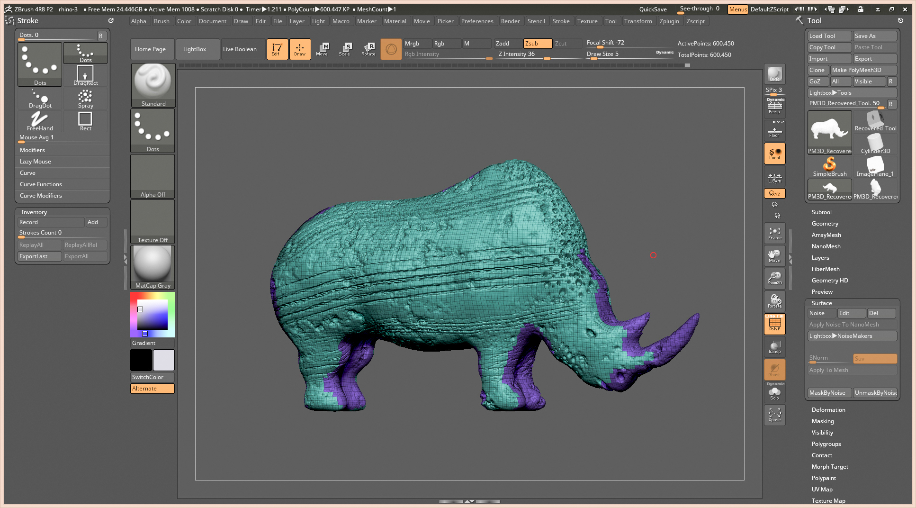Enable Zadd sculpt mode
Viewport: 916px width, 508px height.
point(508,44)
